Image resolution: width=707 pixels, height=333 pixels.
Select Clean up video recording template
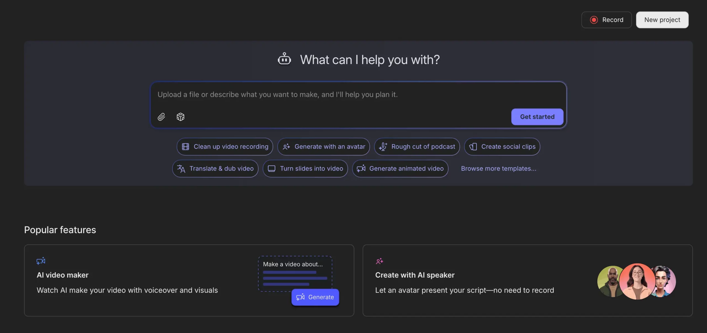pos(225,146)
